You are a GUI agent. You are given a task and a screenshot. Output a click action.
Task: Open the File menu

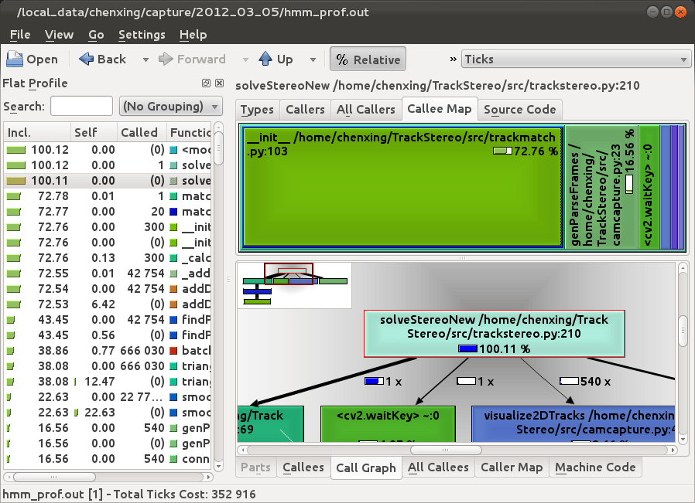pyautogui.click(x=19, y=34)
